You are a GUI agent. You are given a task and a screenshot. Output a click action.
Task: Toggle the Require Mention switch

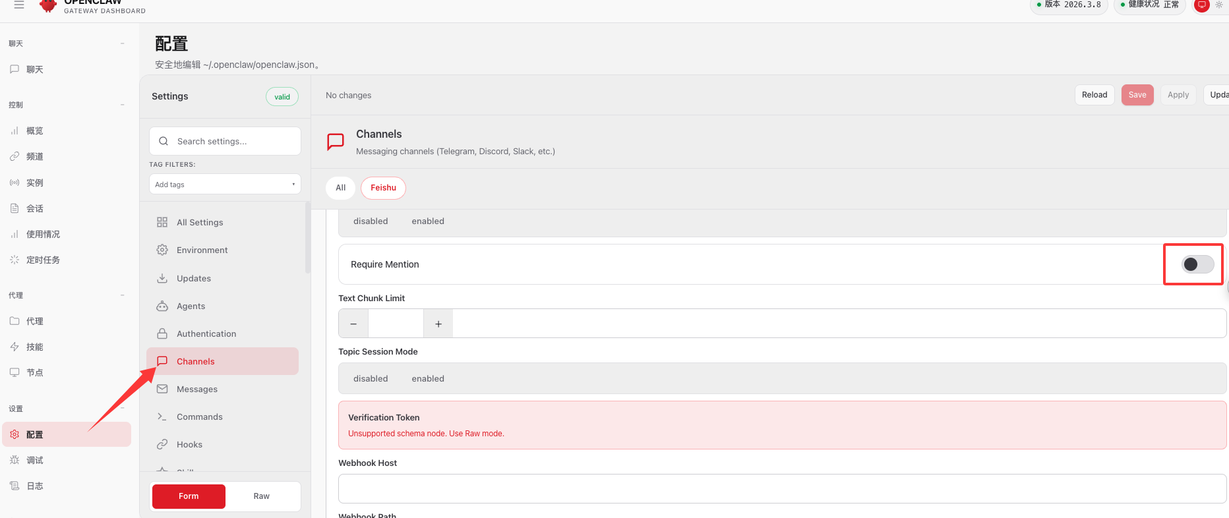tap(1197, 264)
